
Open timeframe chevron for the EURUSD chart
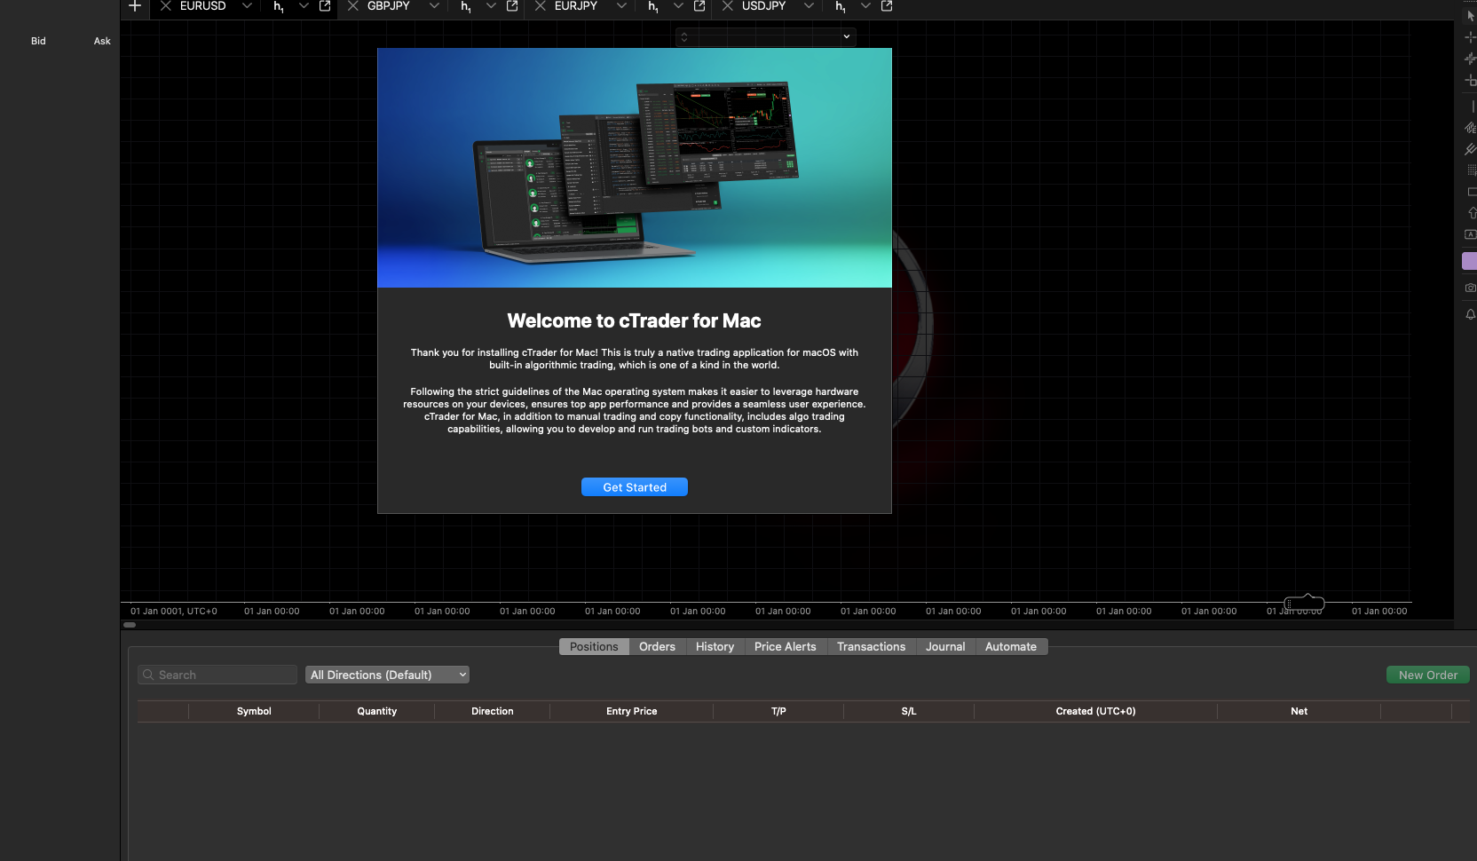(304, 6)
